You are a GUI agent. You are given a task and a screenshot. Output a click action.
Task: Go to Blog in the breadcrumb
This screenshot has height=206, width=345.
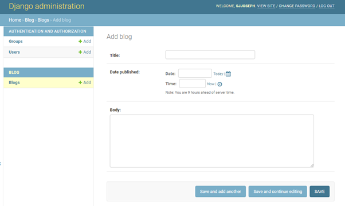[x=29, y=20]
